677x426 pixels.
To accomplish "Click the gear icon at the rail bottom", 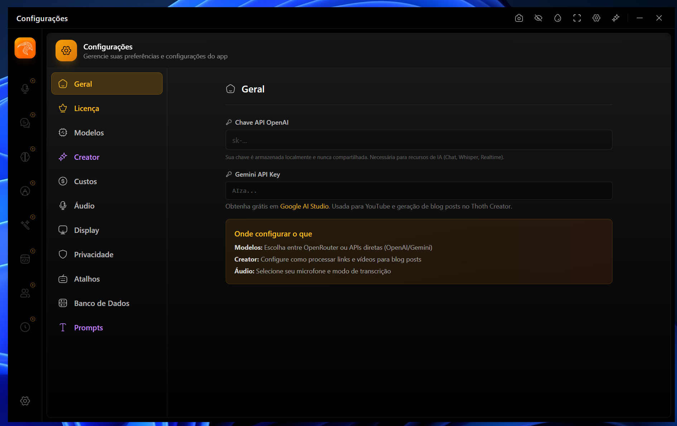I will (25, 401).
